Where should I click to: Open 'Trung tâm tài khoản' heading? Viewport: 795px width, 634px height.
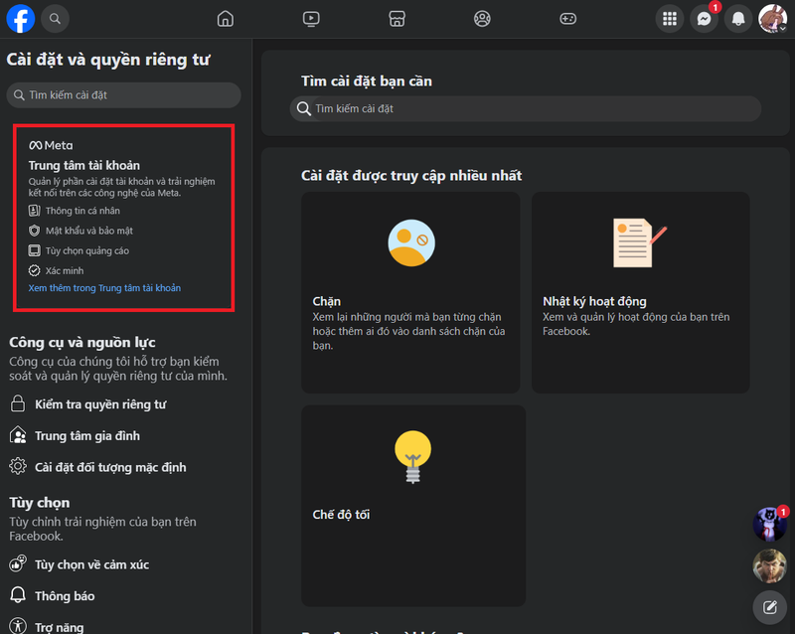84,165
